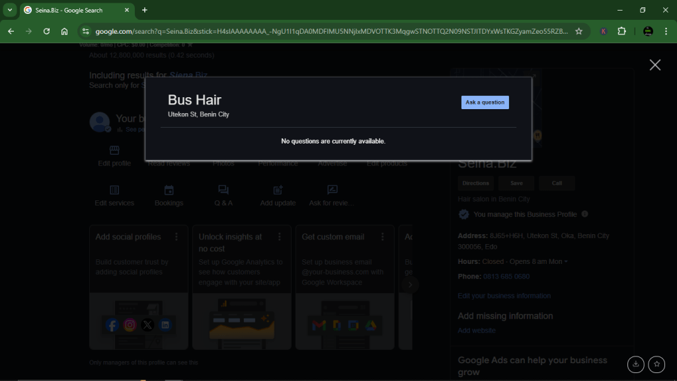Open Q & A chat icon
The height and width of the screenshot is (381, 677).
click(223, 190)
